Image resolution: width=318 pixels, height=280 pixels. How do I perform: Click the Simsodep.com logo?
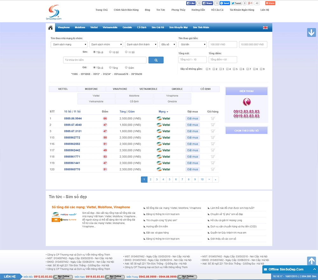click(54, 12)
